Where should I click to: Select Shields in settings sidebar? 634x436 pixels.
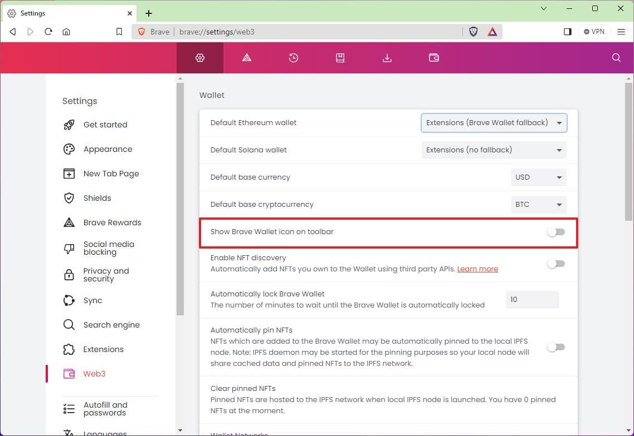click(x=97, y=198)
